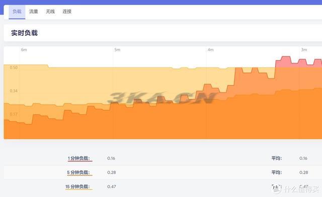This screenshot has height=197, width=322.
Task: Click the 5 minute load value 0.28
Action: click(x=112, y=172)
